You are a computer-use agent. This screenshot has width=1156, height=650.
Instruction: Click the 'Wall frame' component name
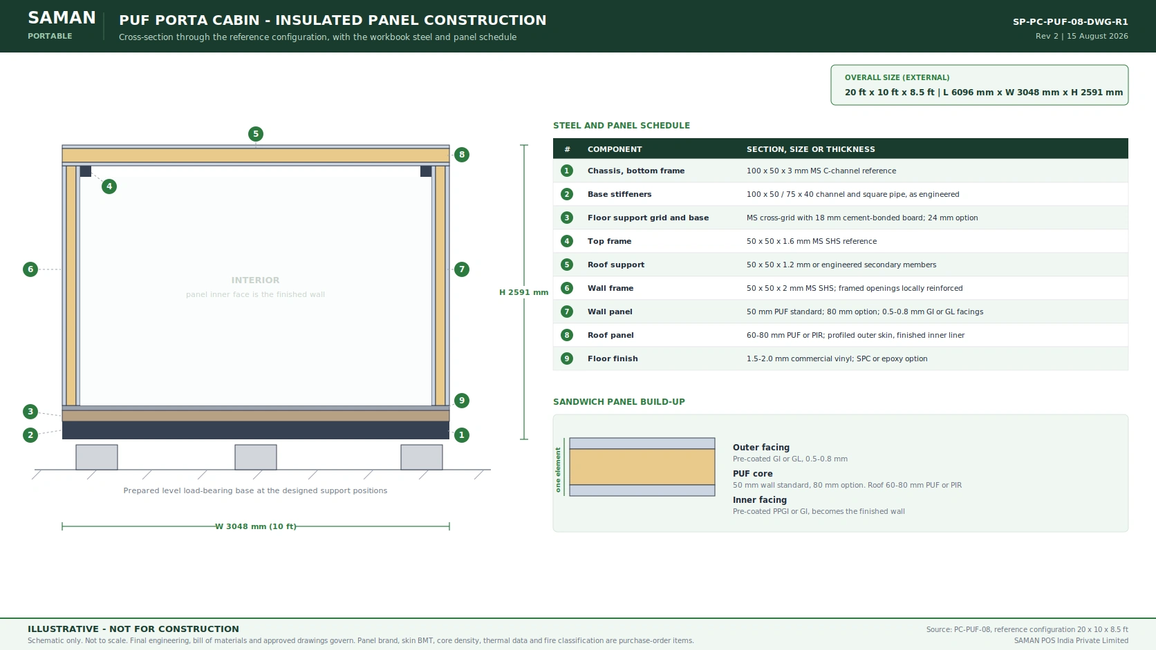(x=610, y=288)
